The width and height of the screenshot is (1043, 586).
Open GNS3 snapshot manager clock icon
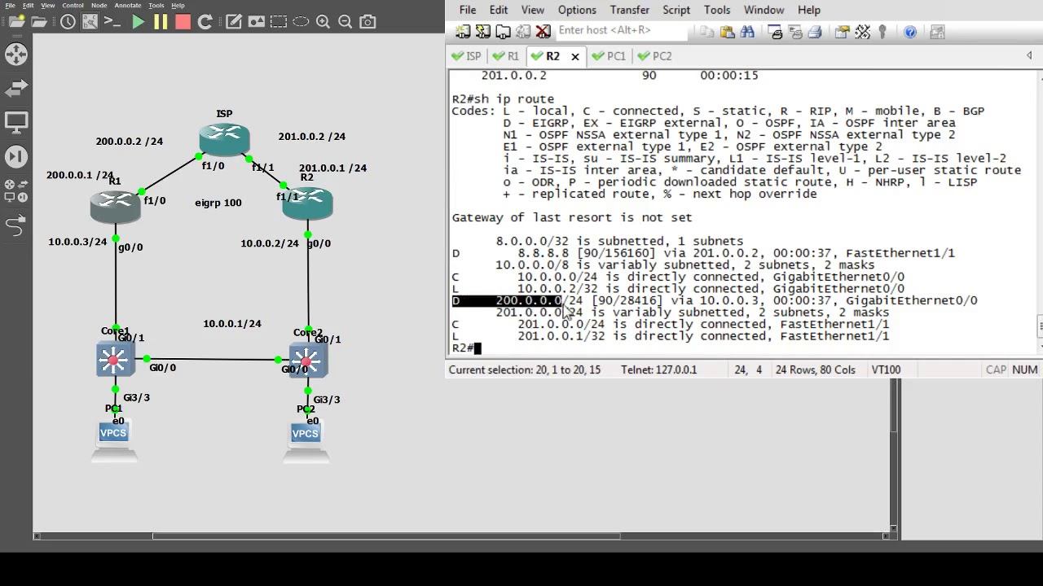point(68,22)
